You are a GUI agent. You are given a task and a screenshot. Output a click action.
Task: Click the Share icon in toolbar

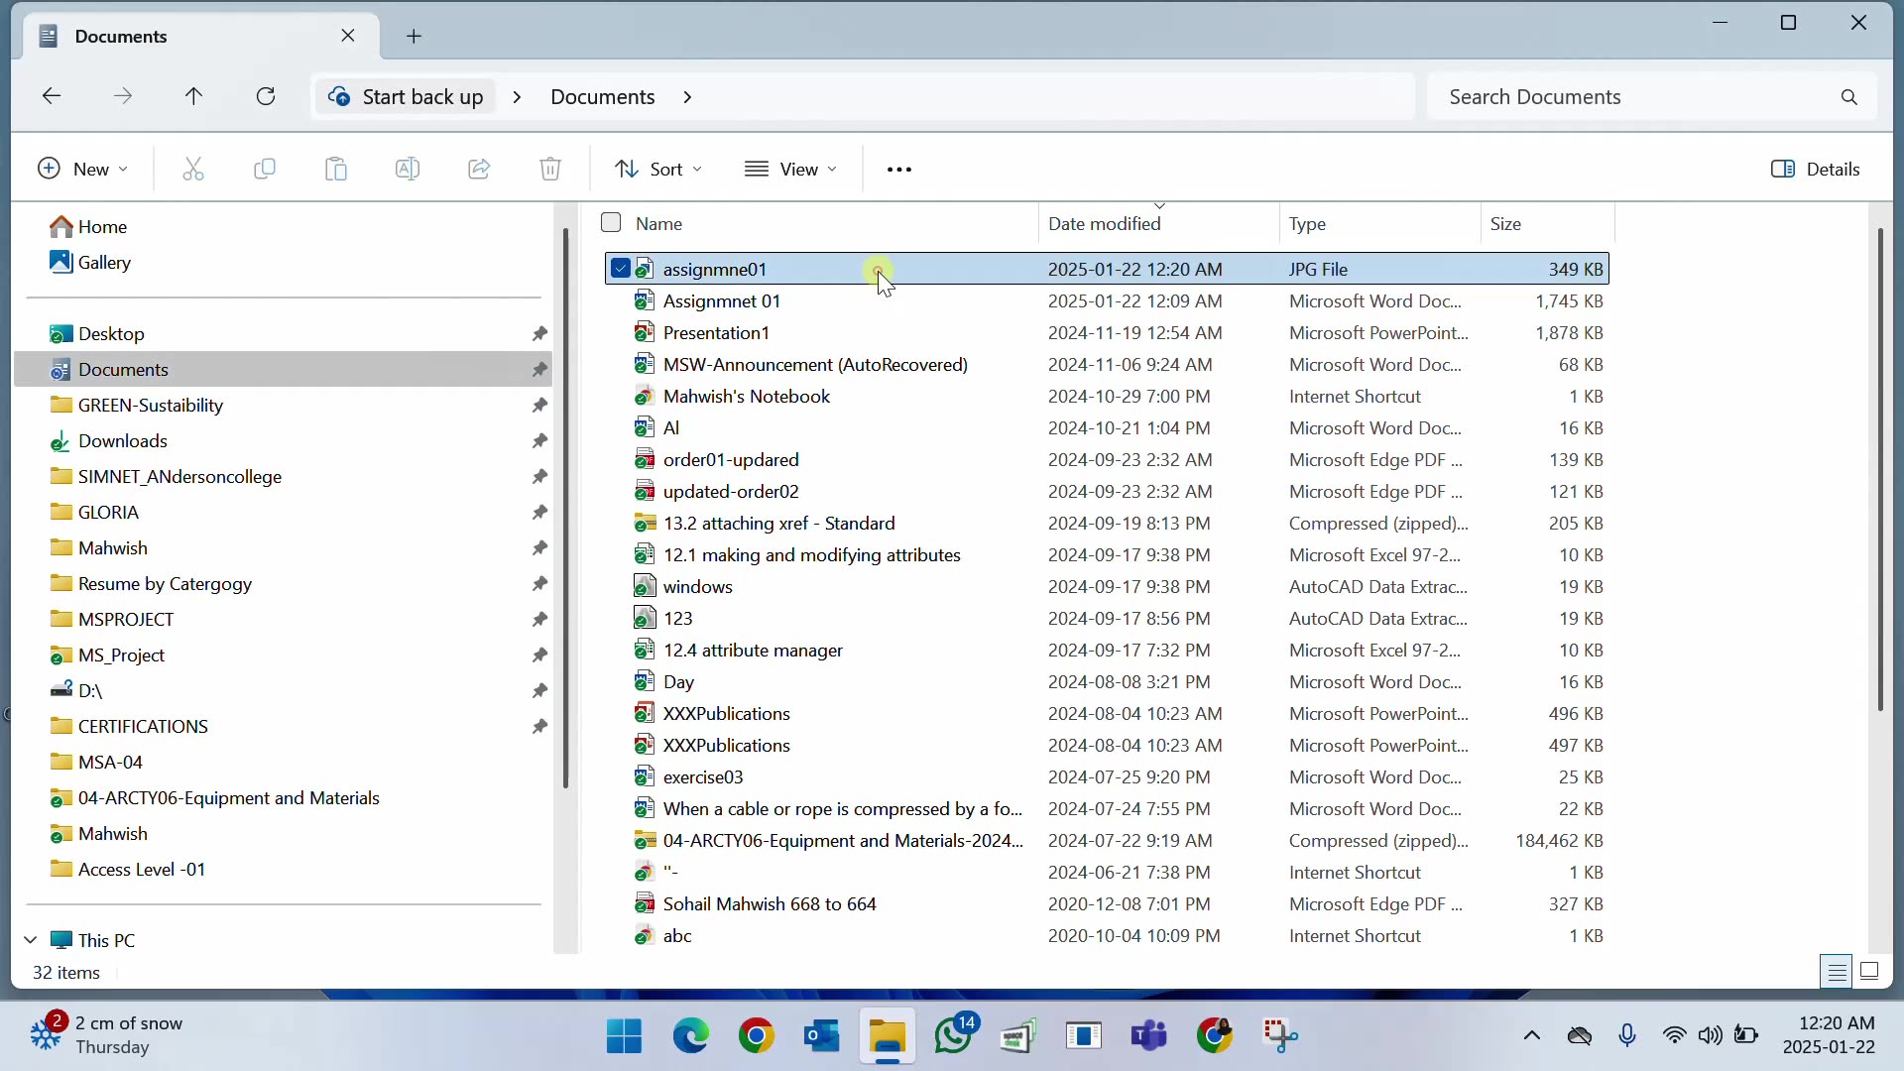480,170
